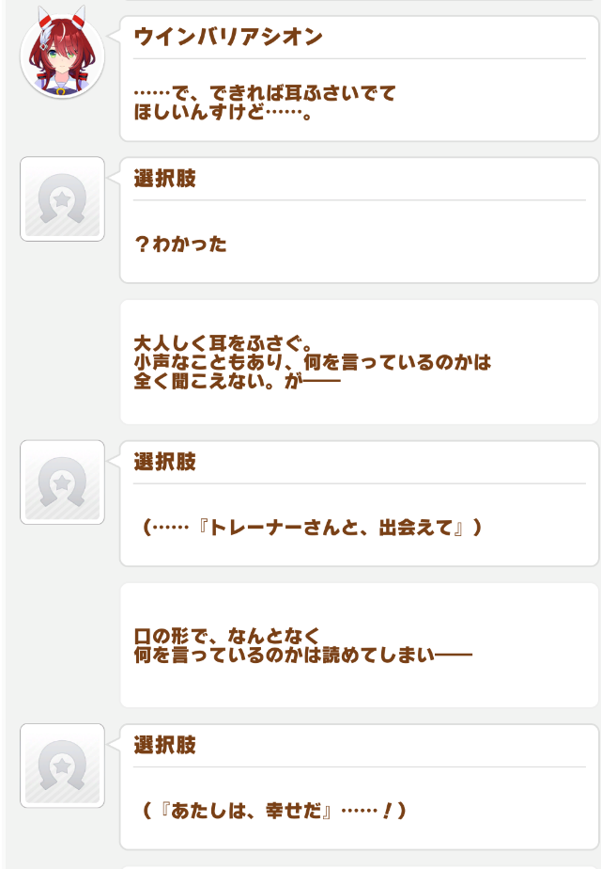Select the 選択肢 label above トレーナーさんと line

[x=165, y=462]
